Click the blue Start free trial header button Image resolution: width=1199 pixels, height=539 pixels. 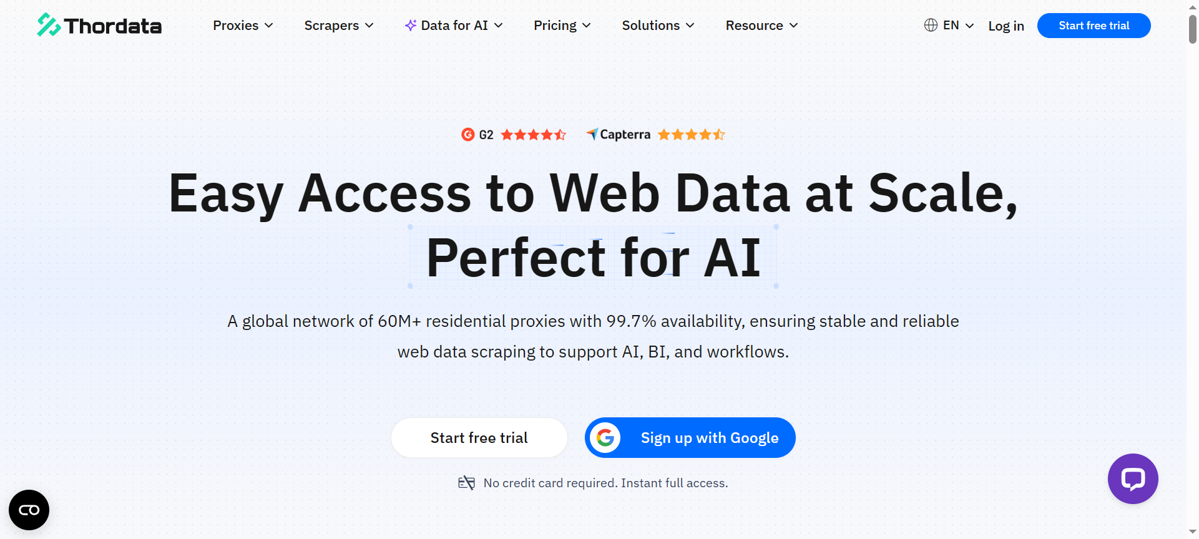click(1094, 26)
